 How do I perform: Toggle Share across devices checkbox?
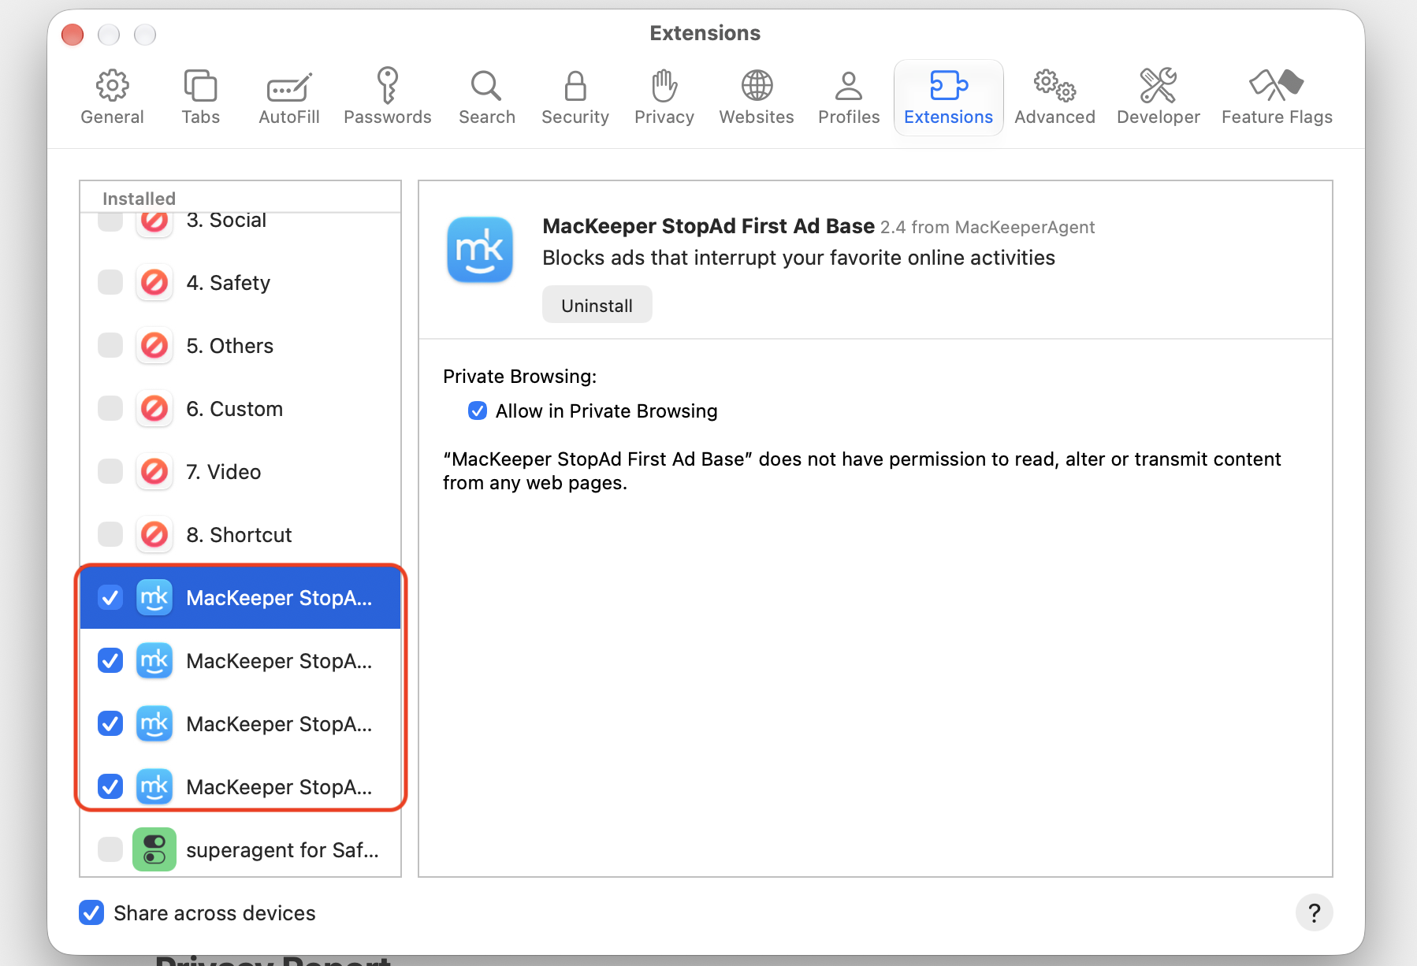tap(91, 912)
